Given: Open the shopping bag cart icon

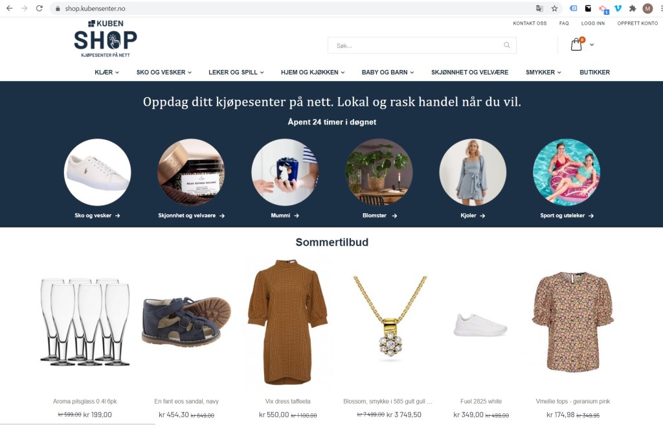Looking at the screenshot, I should coord(577,44).
